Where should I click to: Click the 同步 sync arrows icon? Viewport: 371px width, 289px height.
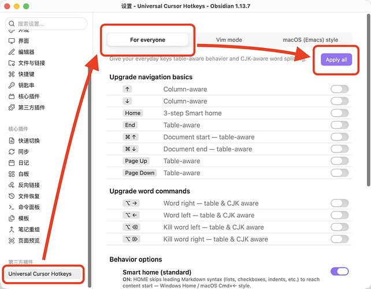[x=12, y=151]
